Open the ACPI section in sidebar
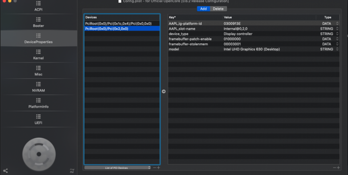The width and height of the screenshot is (348, 175). (38, 6)
